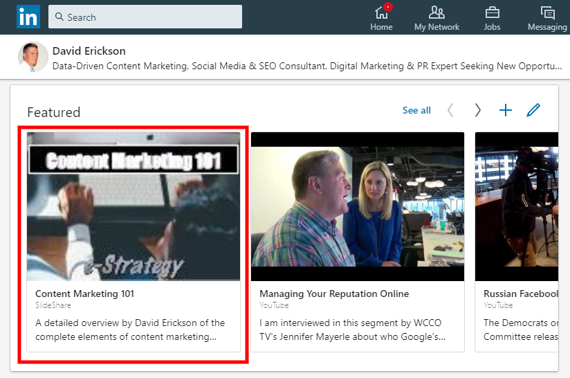Open the Messaging tab
This screenshot has height=378, width=570.
pyautogui.click(x=547, y=17)
